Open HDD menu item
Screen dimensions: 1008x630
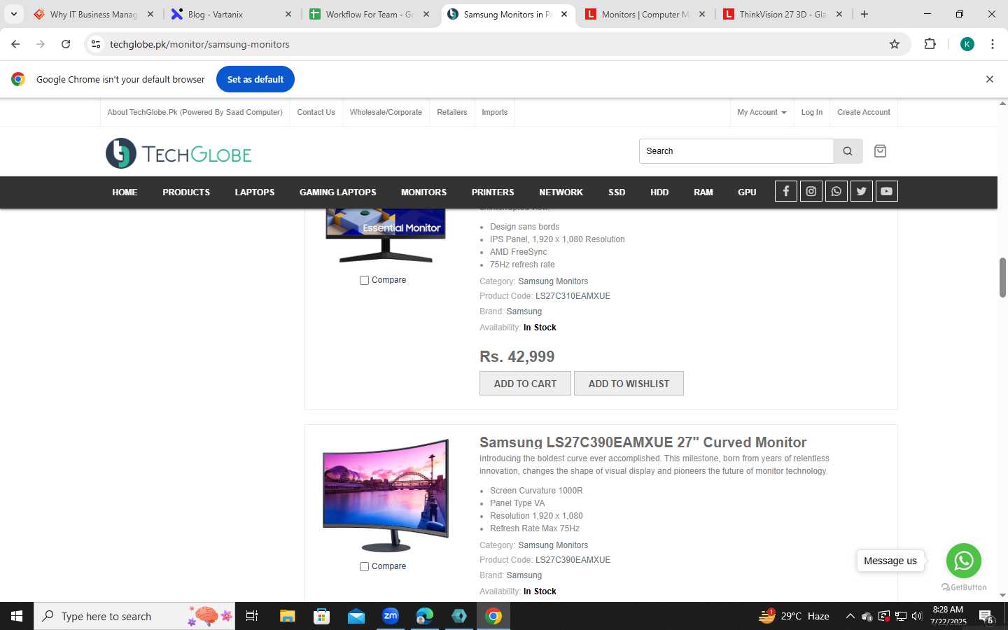(659, 192)
